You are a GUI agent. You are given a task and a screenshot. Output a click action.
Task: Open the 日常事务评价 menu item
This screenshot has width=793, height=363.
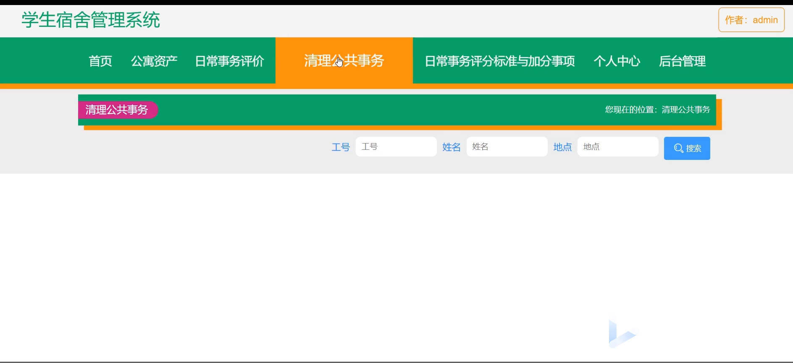[x=229, y=61]
